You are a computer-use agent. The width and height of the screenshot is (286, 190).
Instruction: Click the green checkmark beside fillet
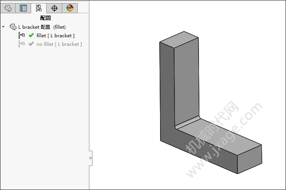(31, 35)
